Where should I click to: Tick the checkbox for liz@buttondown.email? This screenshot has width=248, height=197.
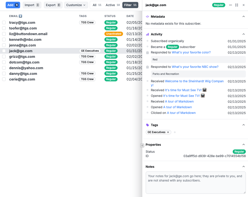pos(4,34)
